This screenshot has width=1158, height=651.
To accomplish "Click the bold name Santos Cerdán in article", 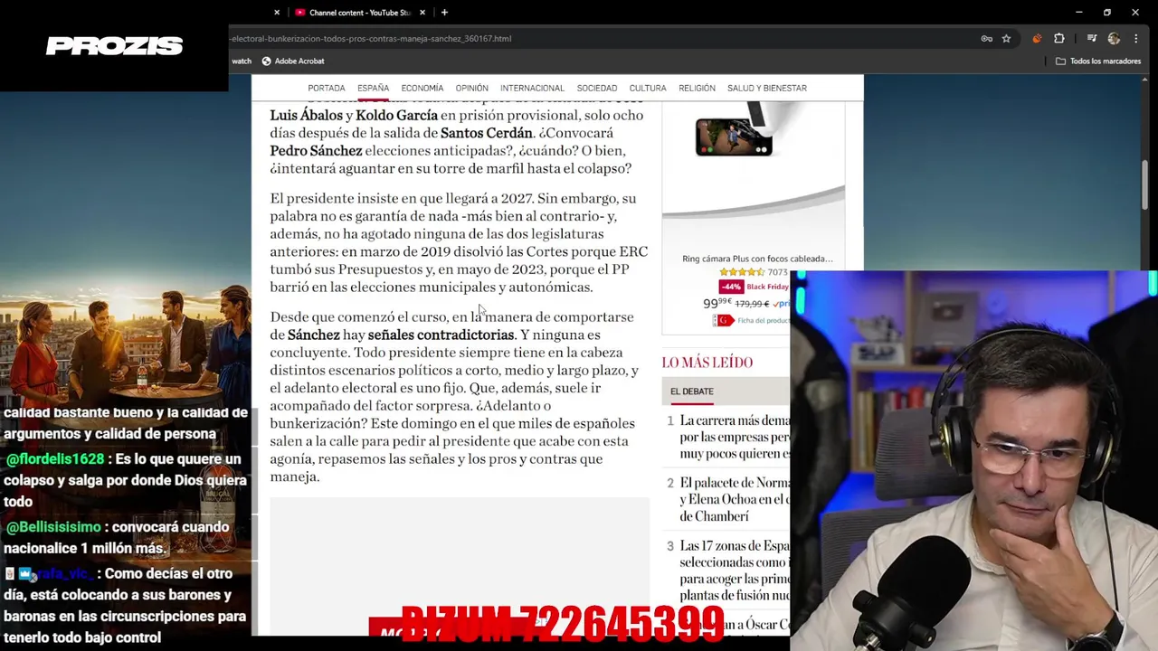I will point(487,133).
